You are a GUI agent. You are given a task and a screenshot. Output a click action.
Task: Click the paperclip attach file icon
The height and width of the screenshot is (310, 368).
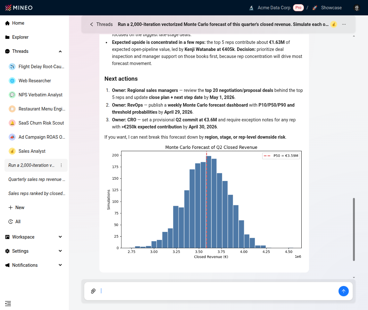tap(93, 291)
